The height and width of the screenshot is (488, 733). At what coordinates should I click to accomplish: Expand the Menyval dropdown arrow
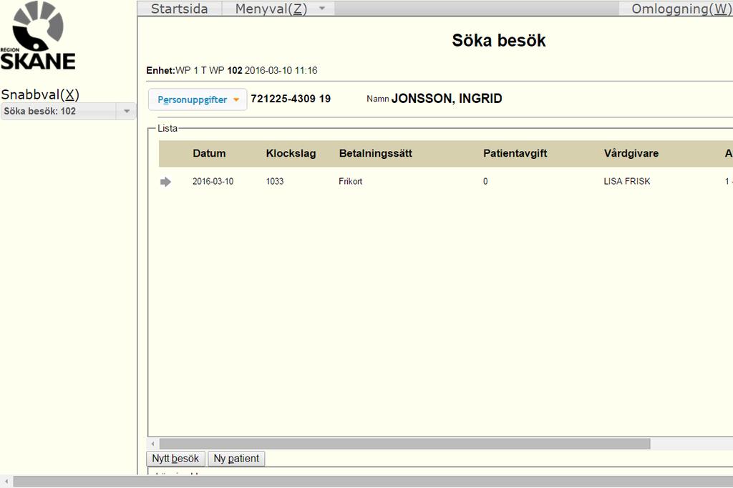tap(321, 9)
